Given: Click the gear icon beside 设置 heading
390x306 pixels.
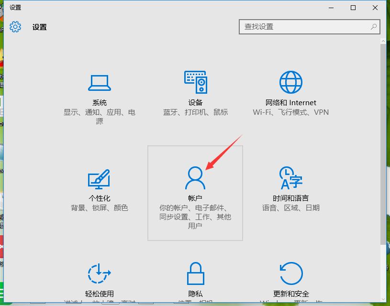Looking at the screenshot, I should pos(15,27).
